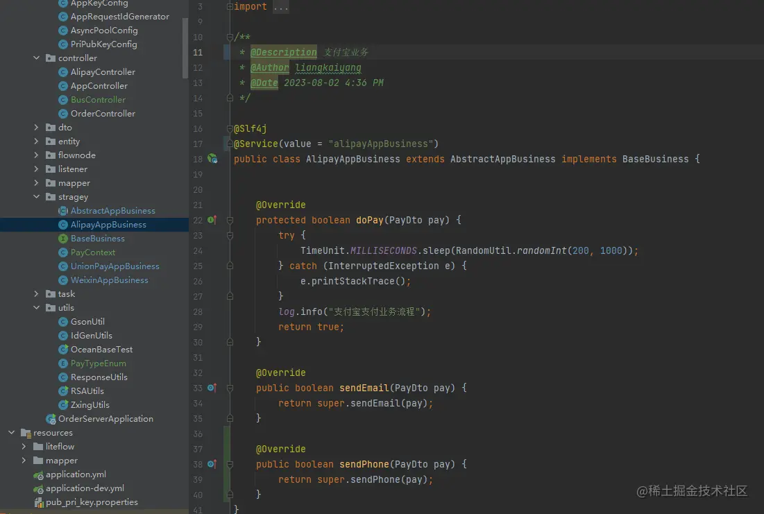
Task: Click e.printStackTrace() call
Action: tap(353, 281)
